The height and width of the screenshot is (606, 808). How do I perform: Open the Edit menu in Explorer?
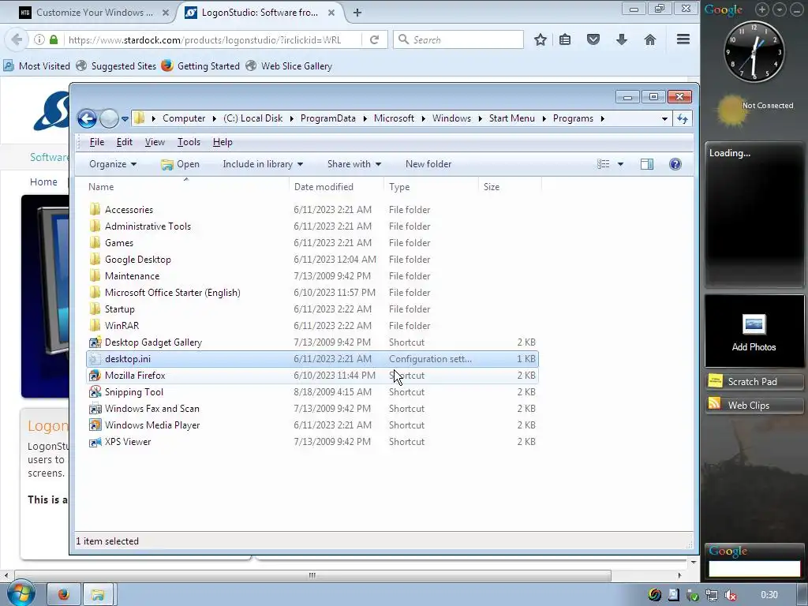124,142
